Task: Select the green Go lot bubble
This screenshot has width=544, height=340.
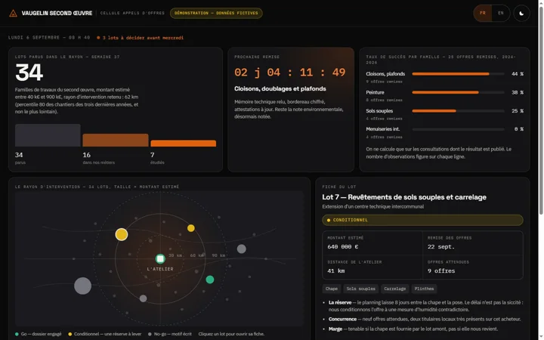Action: [x=210, y=280]
